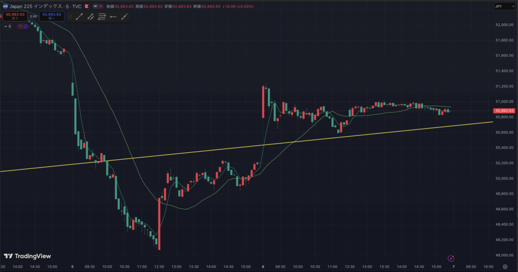
Task: Choose the three horizontal lines tool
Action: pyautogui.click(x=102, y=17)
